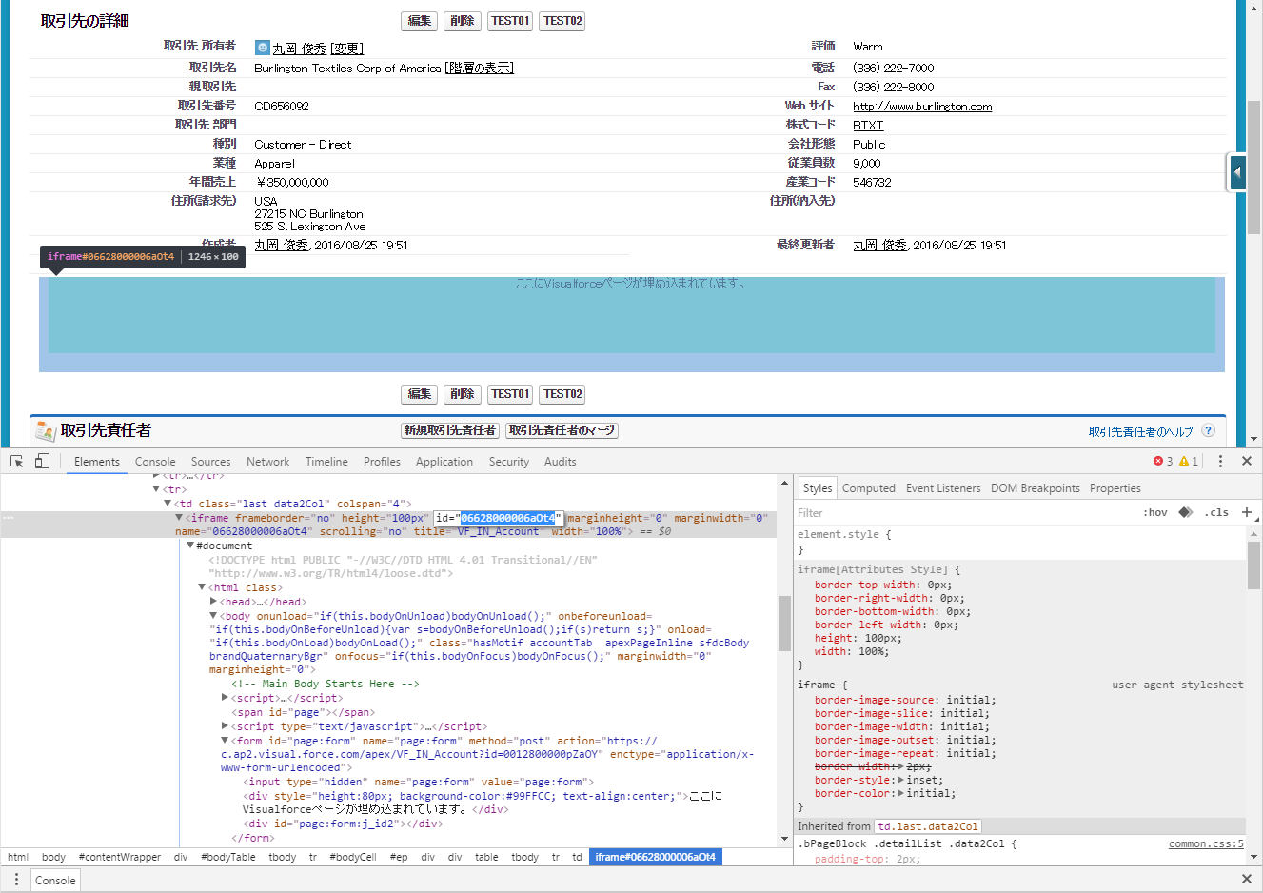Open the Network tab
The width and height of the screenshot is (1263, 893).
pos(267,462)
